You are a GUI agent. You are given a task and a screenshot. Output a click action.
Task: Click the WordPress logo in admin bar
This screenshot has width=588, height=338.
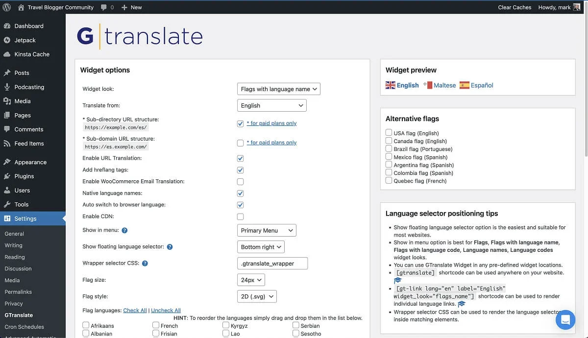(x=7, y=7)
